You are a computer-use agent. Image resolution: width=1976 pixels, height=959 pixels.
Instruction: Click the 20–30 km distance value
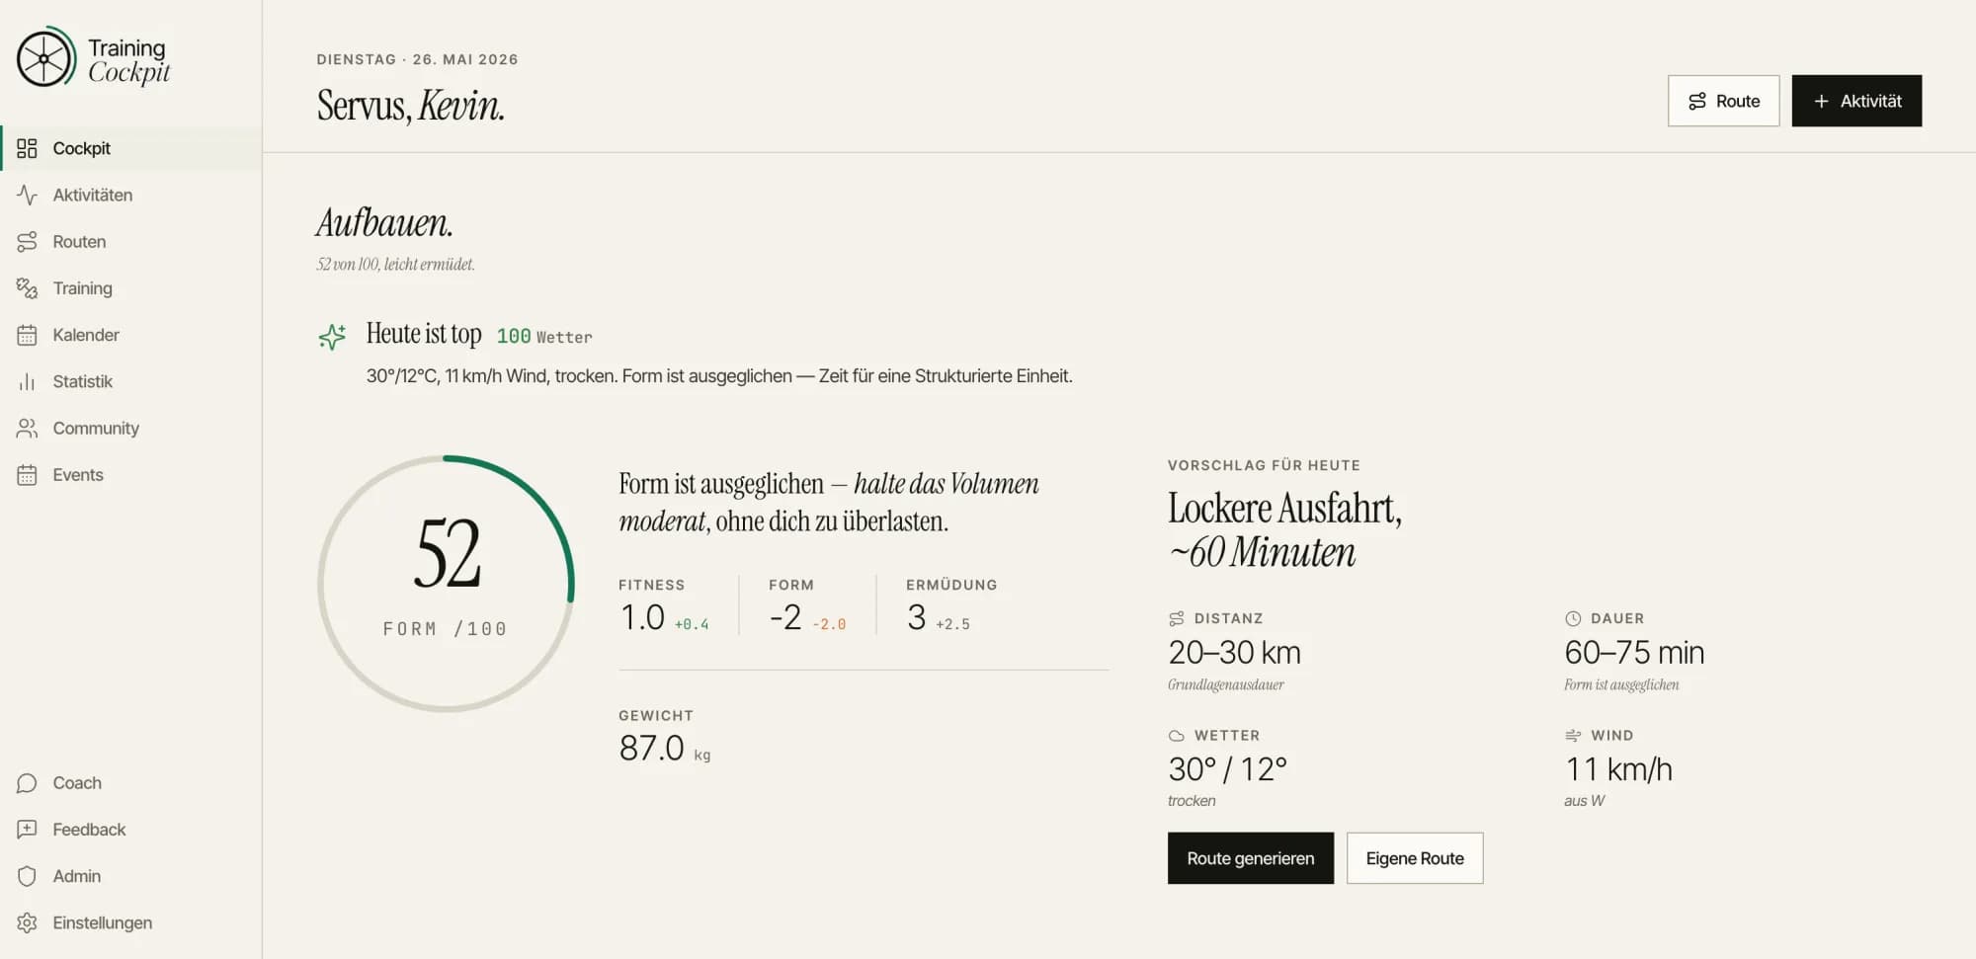1234,652
